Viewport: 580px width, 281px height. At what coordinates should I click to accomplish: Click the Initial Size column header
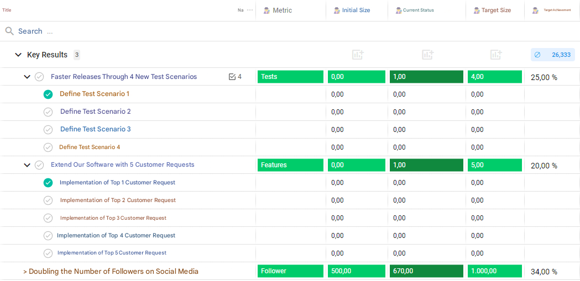pos(356,10)
